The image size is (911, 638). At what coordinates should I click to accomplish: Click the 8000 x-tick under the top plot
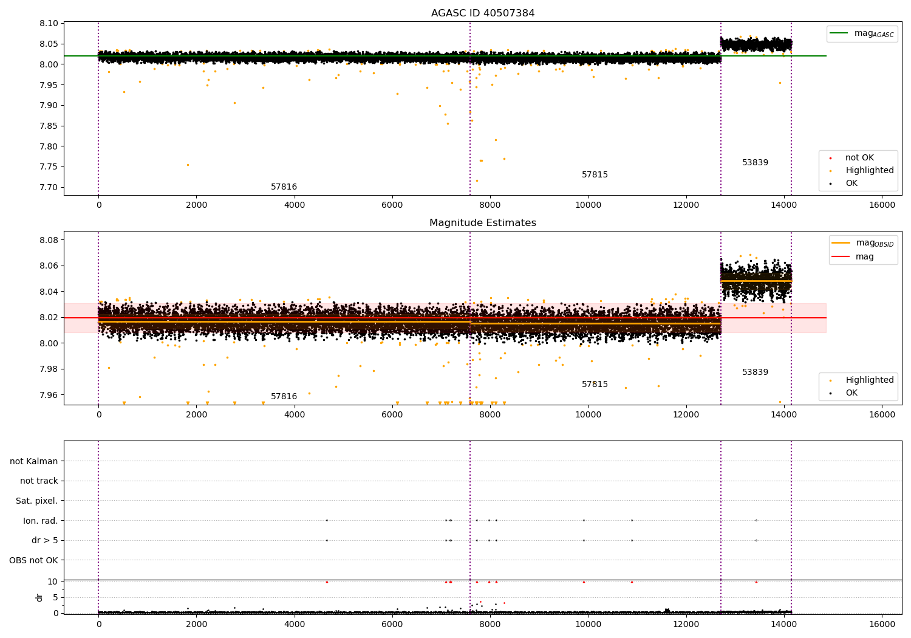[x=490, y=205]
